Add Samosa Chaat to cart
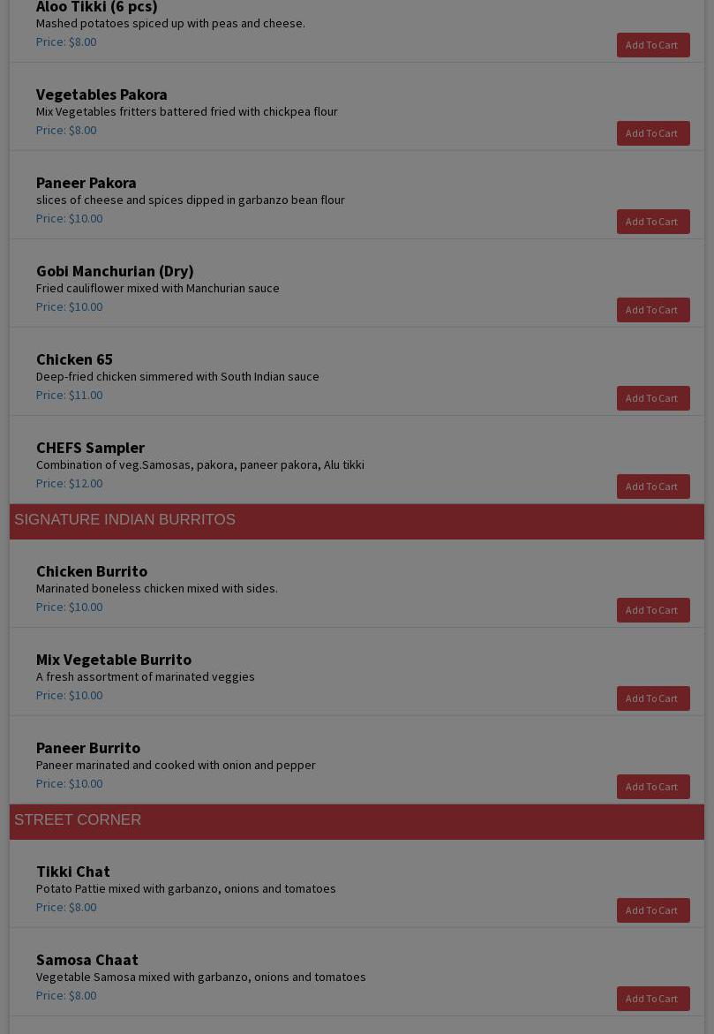Viewport: 714px width, 1034px height. coord(653,999)
